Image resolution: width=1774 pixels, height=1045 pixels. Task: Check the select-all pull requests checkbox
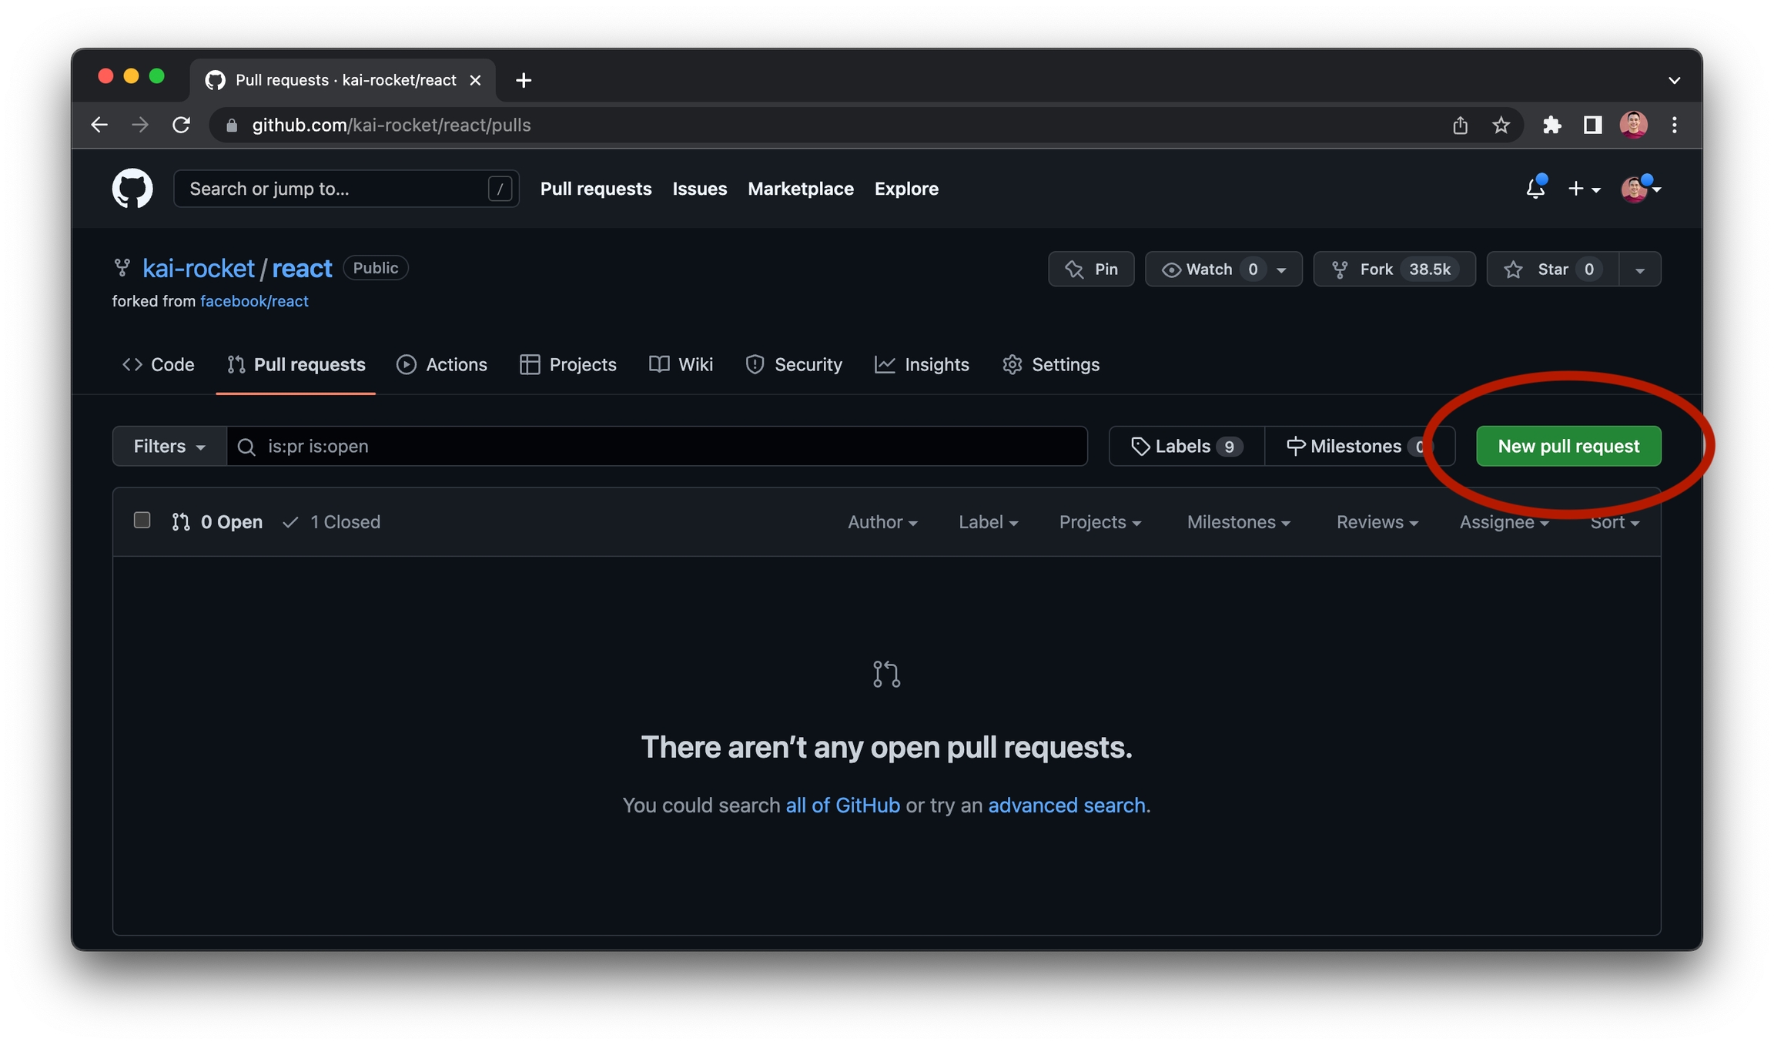(x=142, y=521)
